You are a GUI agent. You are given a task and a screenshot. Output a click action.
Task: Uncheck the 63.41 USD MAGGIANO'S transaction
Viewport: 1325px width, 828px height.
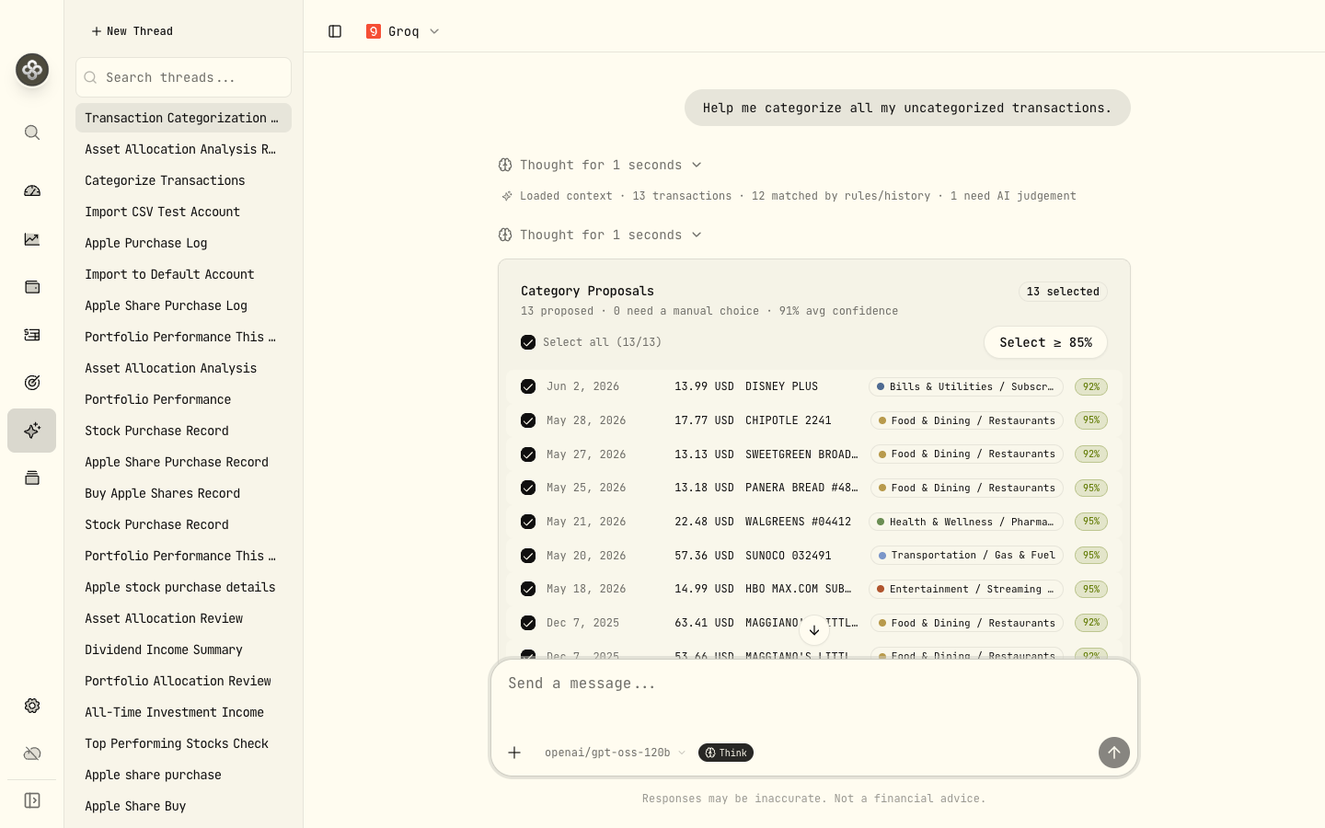coord(528,623)
